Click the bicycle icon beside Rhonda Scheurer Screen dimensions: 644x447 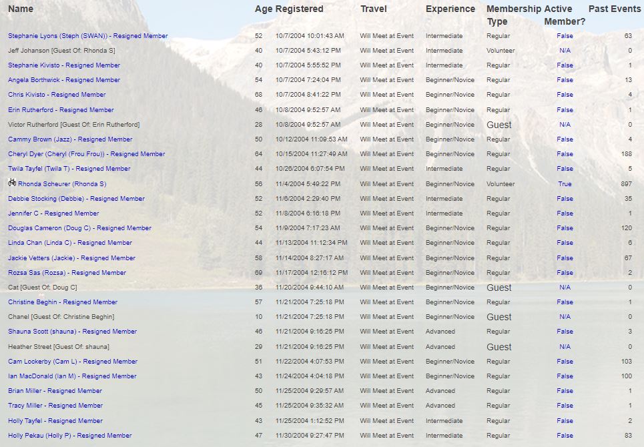12,182
